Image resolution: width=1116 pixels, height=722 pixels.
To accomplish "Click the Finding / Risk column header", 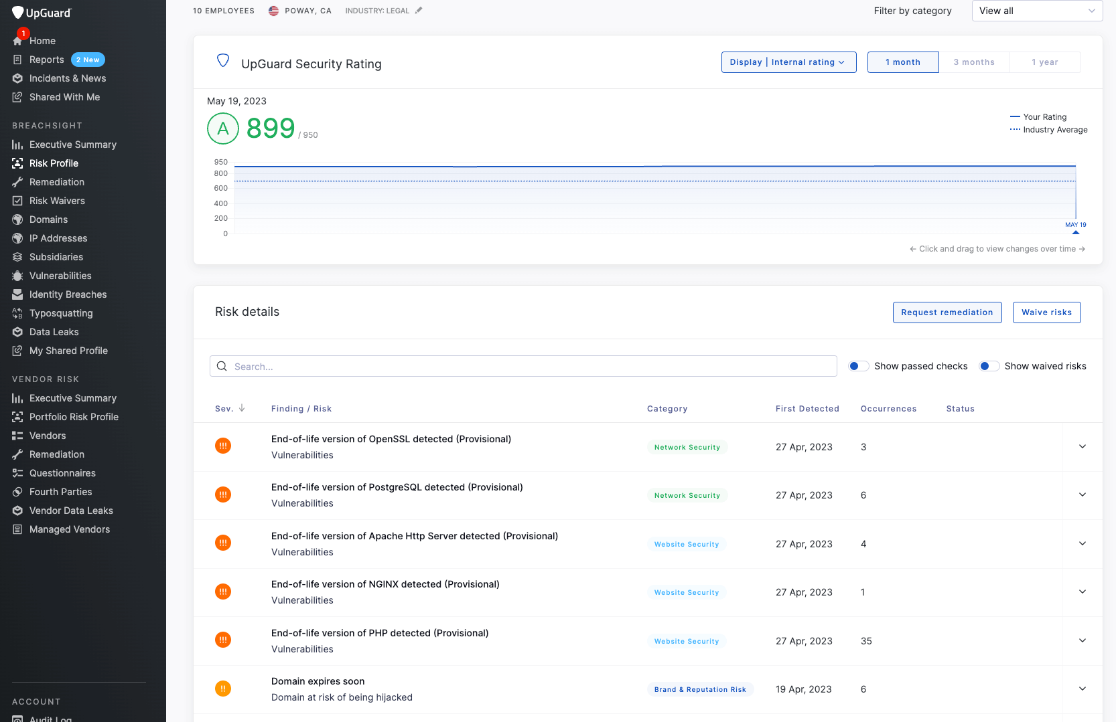I will click(301, 409).
